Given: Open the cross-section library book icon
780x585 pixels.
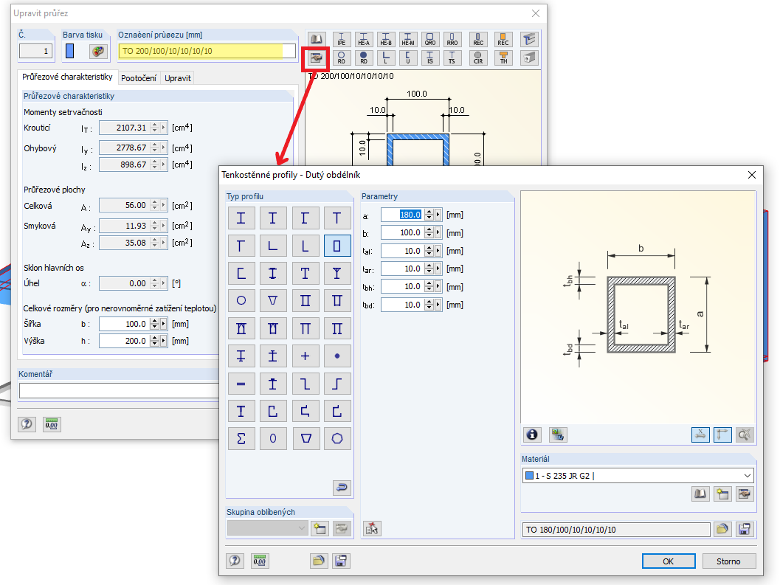Looking at the screenshot, I should point(317,39).
